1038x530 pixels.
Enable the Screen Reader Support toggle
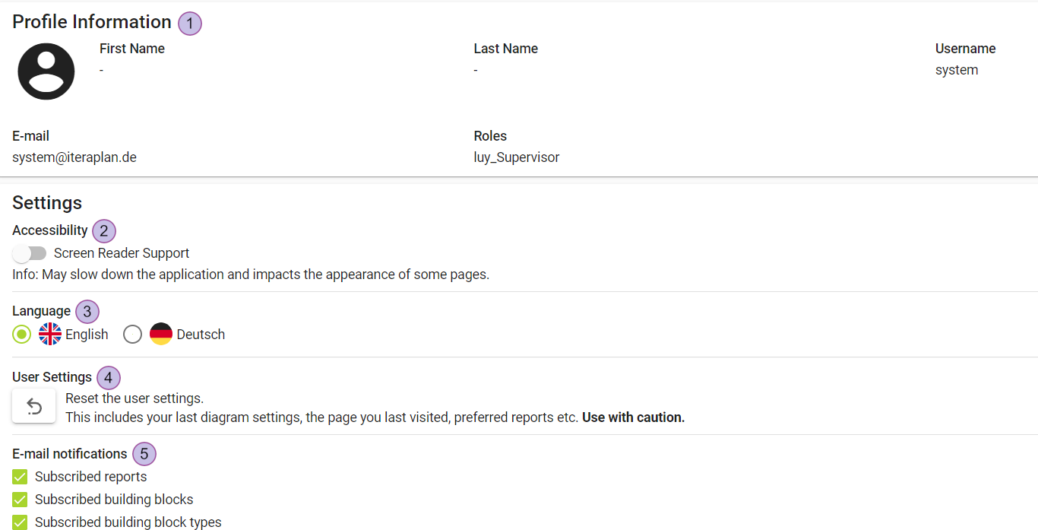[30, 253]
